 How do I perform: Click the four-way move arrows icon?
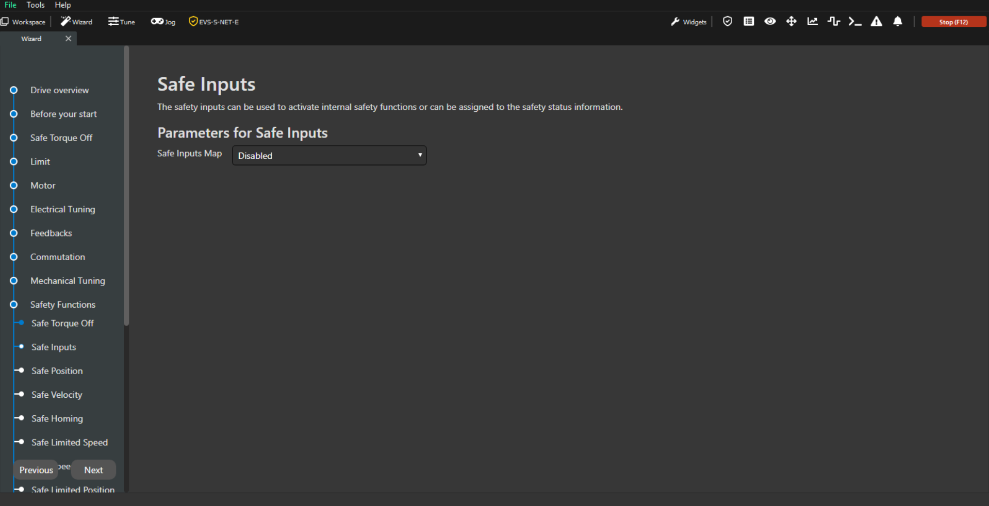(791, 22)
